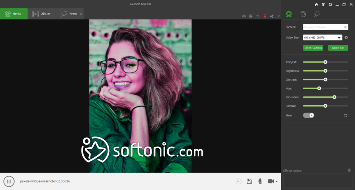The height and width of the screenshot is (190, 355).
Task: Switch to the Album tab
Action: (42, 14)
